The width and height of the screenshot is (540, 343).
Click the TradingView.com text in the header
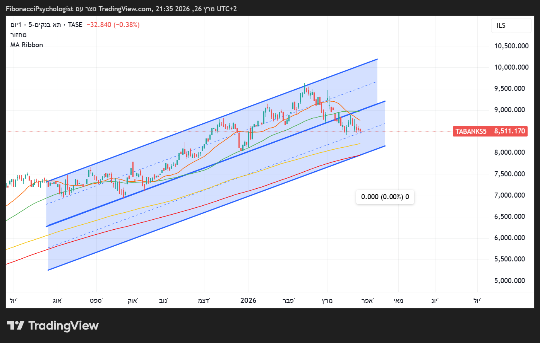pos(126,9)
